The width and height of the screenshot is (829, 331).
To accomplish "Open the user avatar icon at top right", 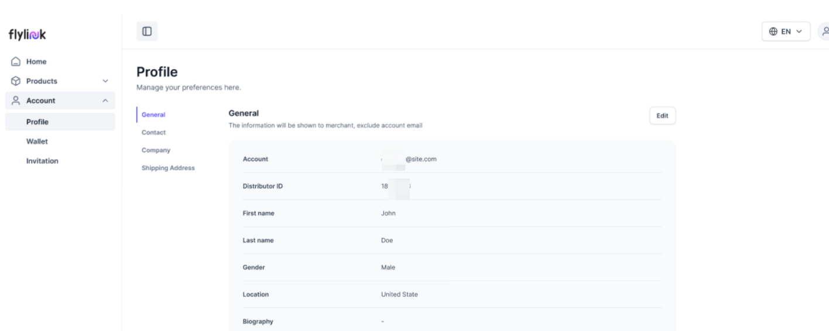I will tap(824, 32).
